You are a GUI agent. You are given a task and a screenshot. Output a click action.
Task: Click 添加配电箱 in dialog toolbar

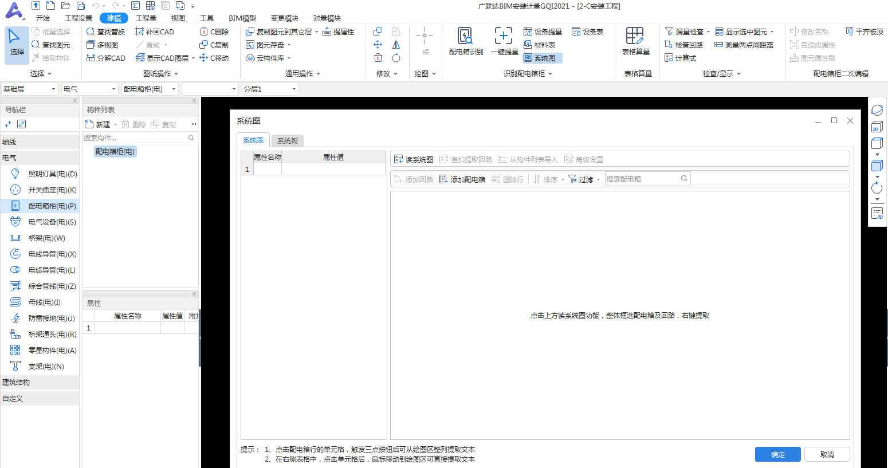(x=462, y=179)
